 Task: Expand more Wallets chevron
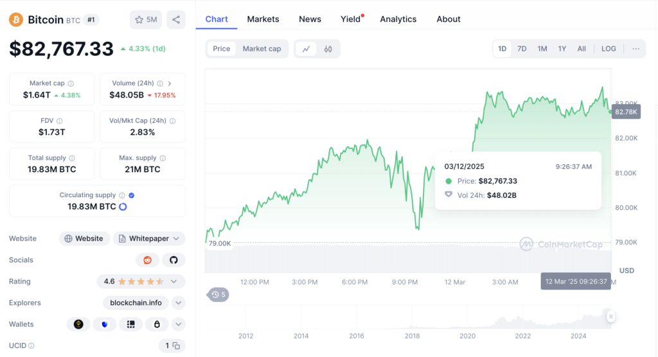(179, 324)
